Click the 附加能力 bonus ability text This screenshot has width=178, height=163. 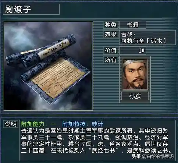point(38,124)
